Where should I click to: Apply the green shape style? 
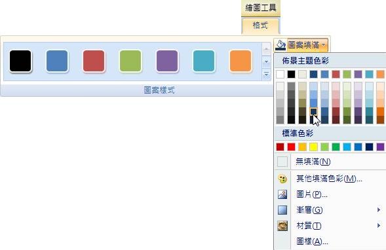pyautogui.click(x=130, y=61)
